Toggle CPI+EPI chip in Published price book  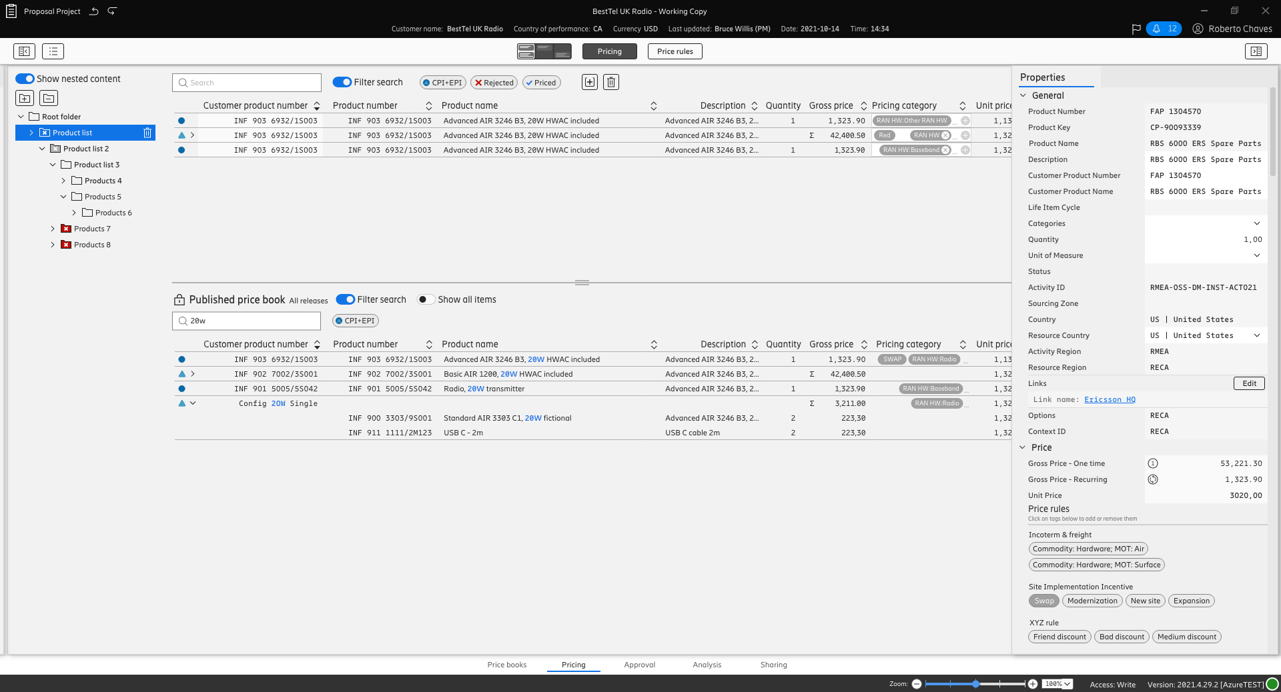coord(355,321)
